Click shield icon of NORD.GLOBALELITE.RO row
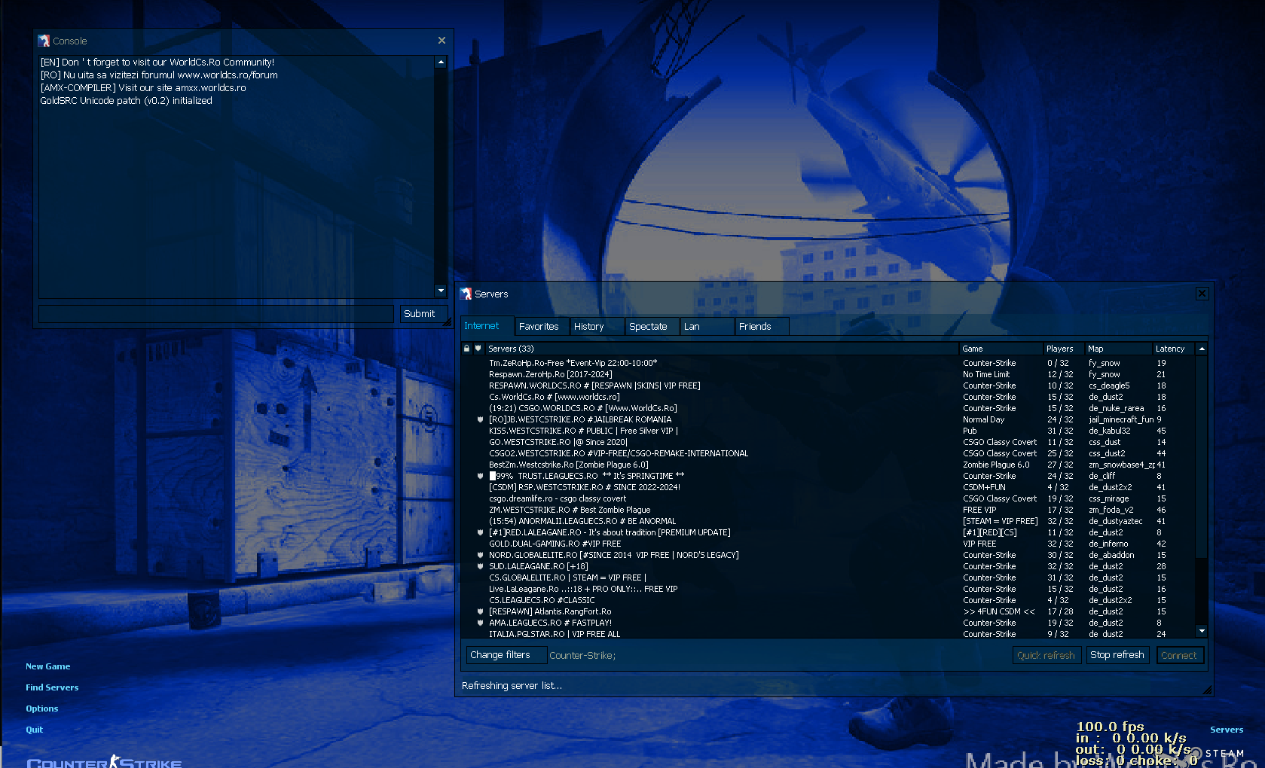This screenshot has height=768, width=1265. tap(480, 555)
